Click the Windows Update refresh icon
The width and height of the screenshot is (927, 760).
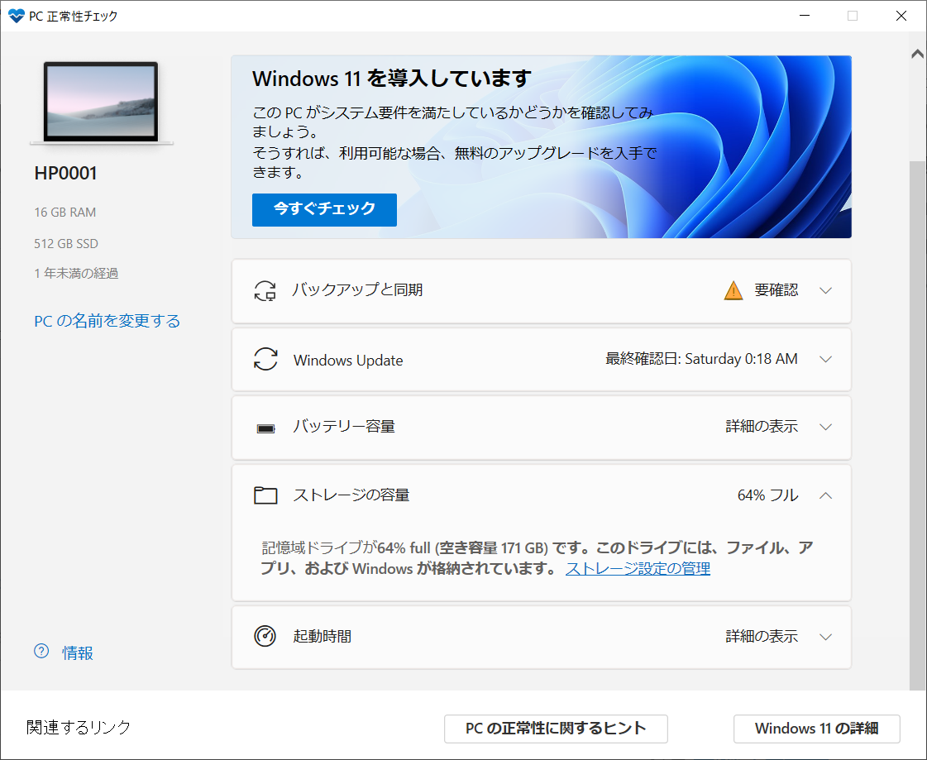265,359
